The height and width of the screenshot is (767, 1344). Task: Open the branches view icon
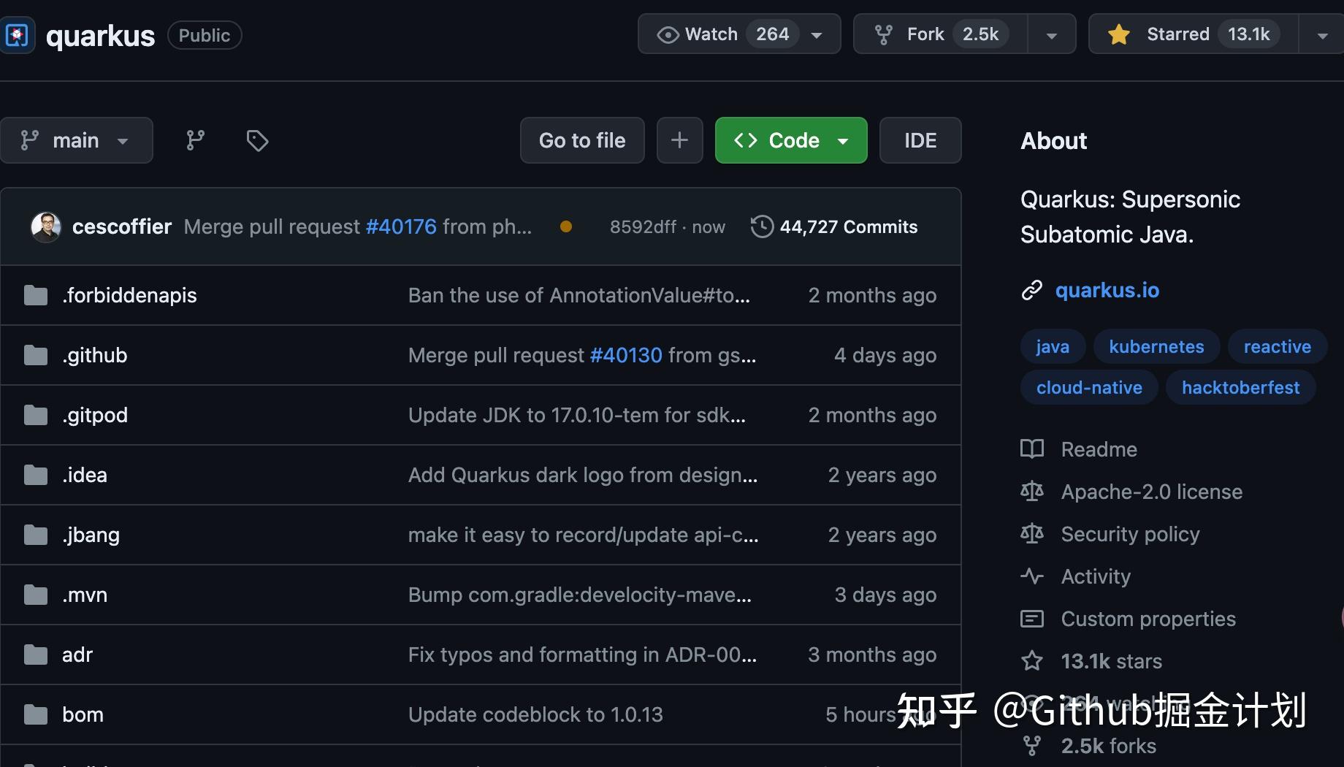point(195,140)
